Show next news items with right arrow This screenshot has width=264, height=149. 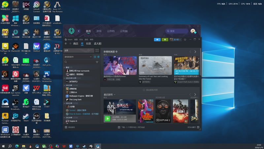click(x=195, y=52)
